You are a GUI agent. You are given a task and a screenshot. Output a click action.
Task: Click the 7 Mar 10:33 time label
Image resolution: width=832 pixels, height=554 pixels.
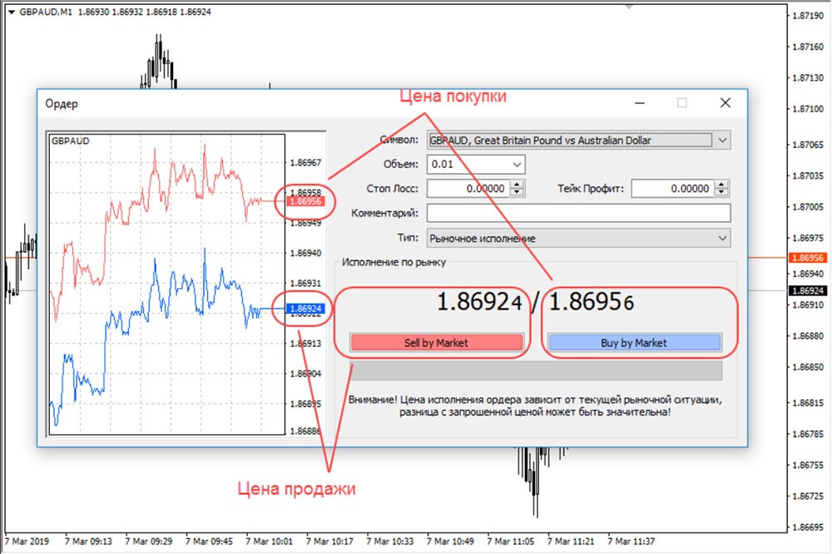click(390, 542)
